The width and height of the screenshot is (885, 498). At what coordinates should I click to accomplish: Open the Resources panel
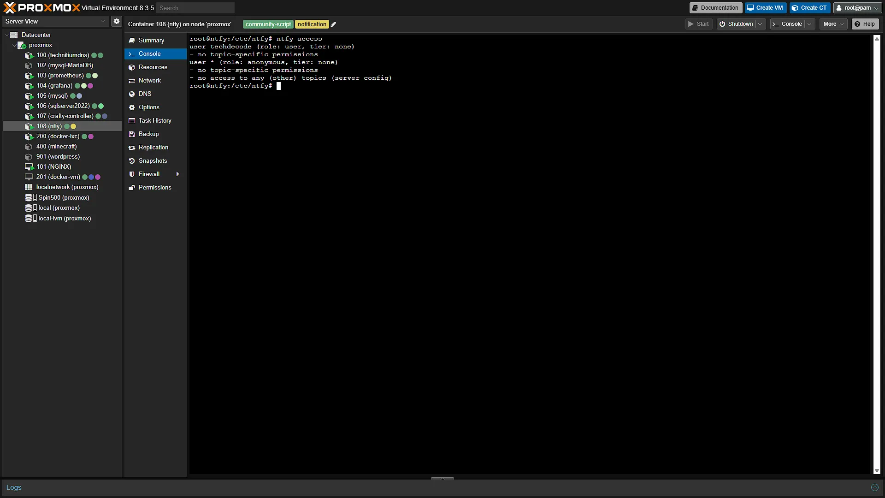pyautogui.click(x=155, y=67)
